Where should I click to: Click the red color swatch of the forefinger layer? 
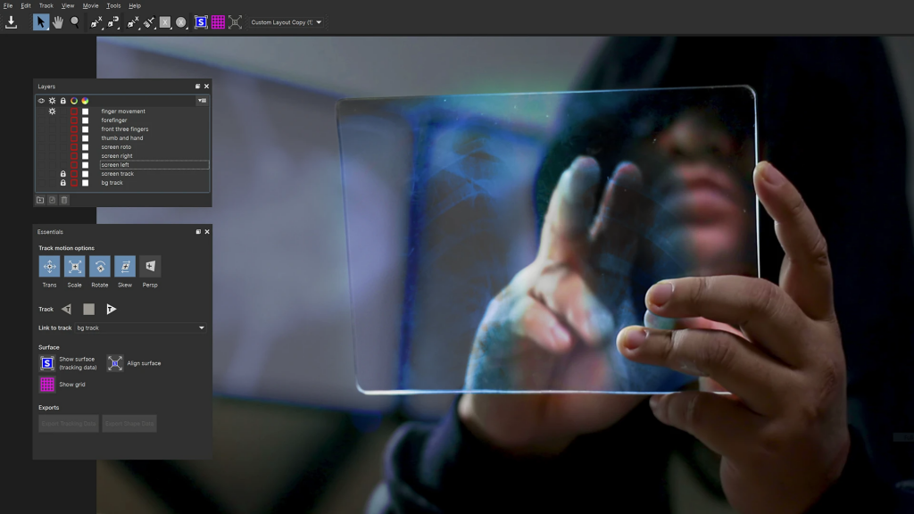[74, 120]
